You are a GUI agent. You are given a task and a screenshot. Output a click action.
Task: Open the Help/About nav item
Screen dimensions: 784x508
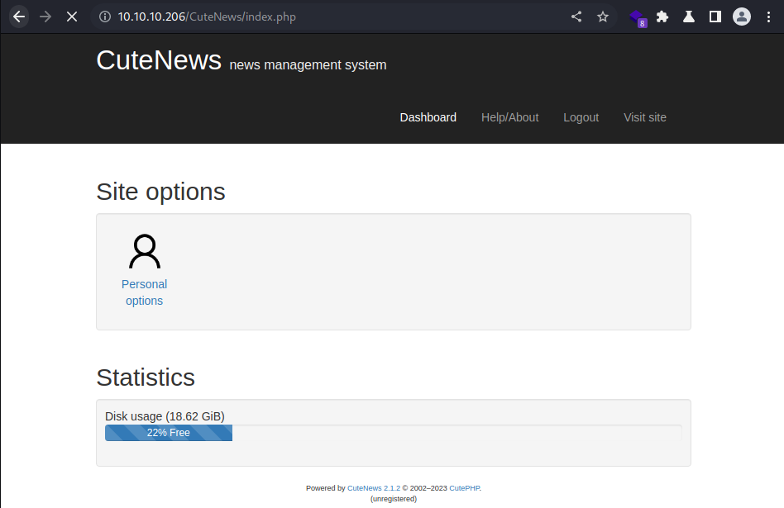click(510, 117)
